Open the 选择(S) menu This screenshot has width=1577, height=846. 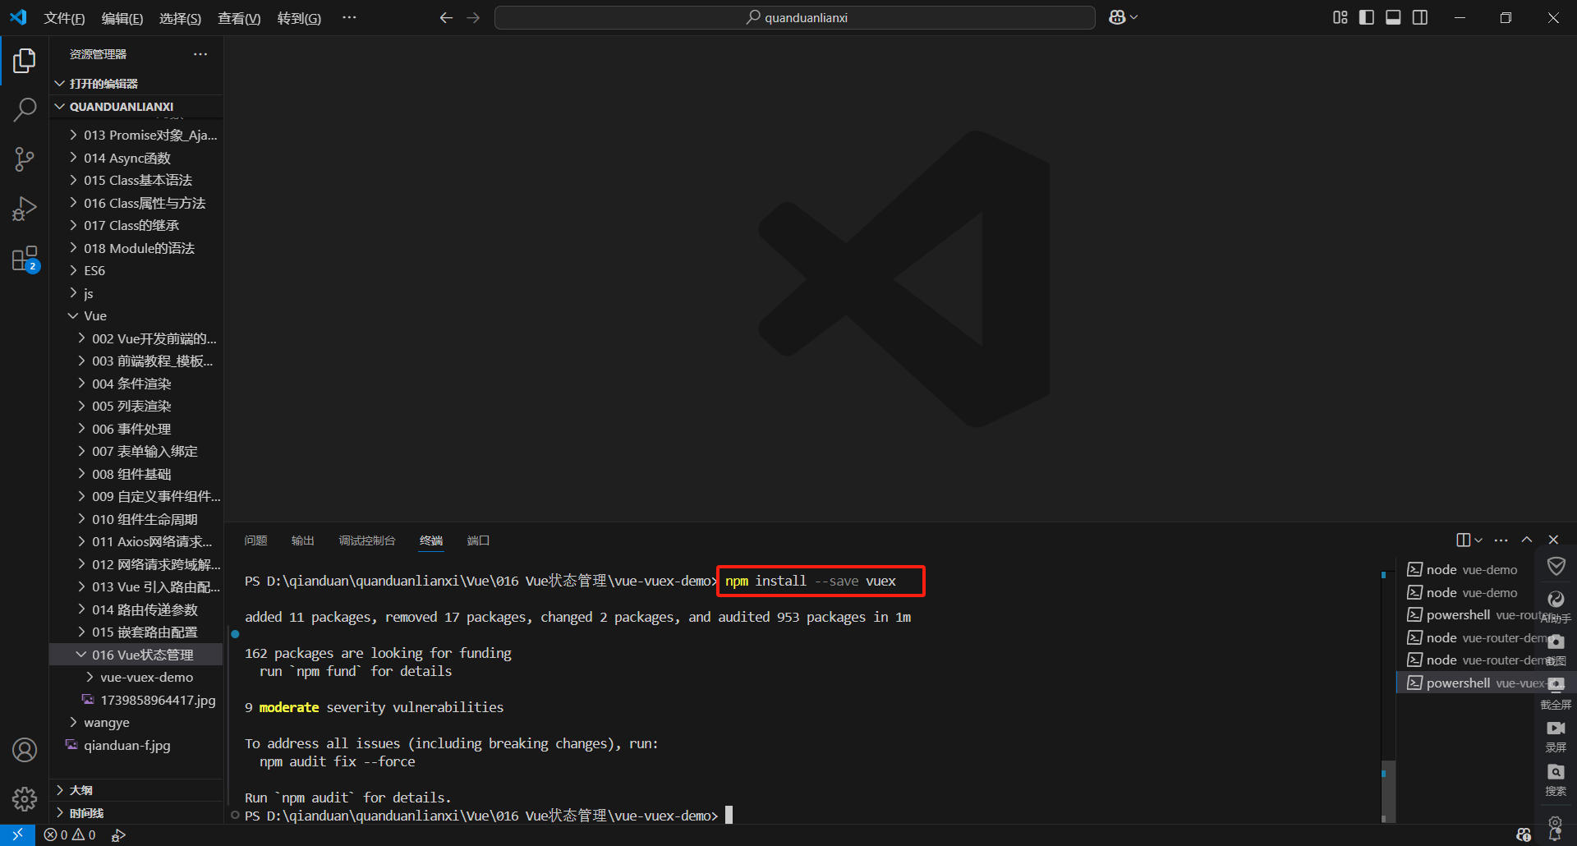click(x=180, y=18)
